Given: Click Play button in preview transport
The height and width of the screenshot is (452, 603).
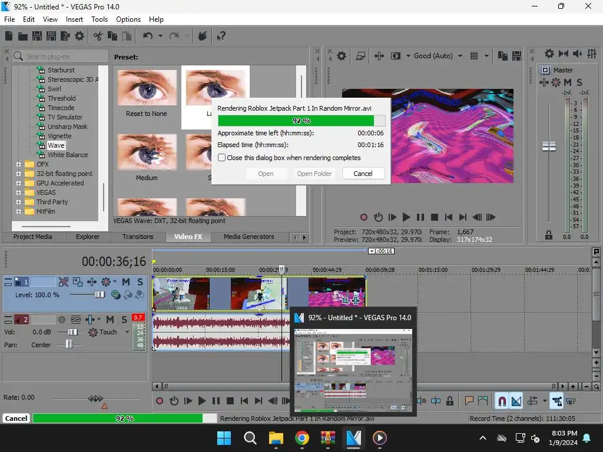Looking at the screenshot, I should pyautogui.click(x=406, y=217).
